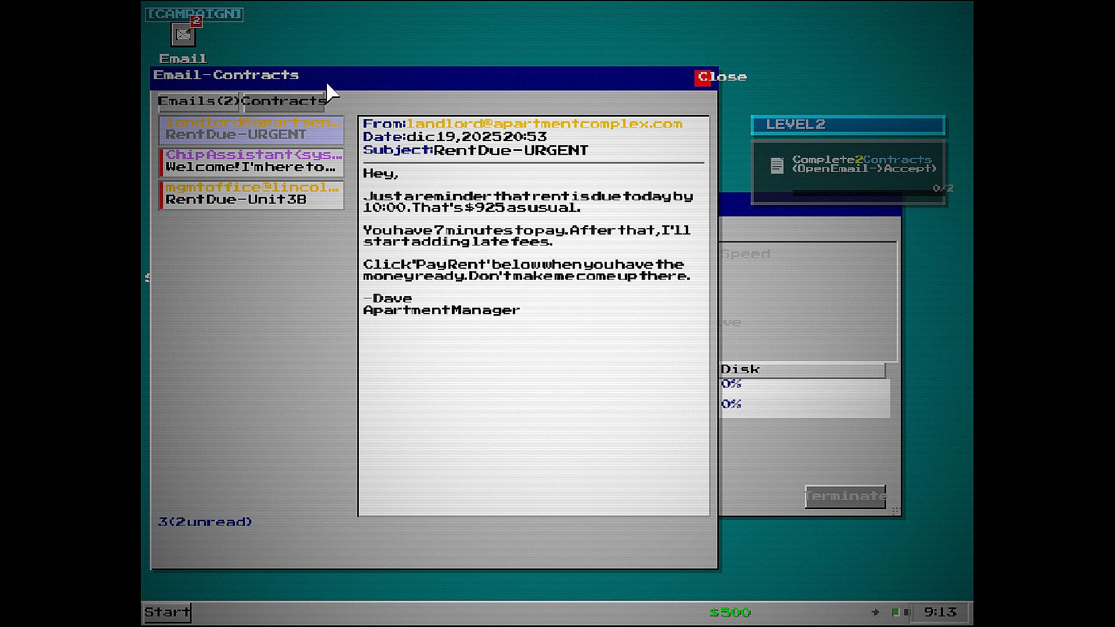Click the pin icon in system tray
Screen dimensions: 1115x627
point(875,612)
